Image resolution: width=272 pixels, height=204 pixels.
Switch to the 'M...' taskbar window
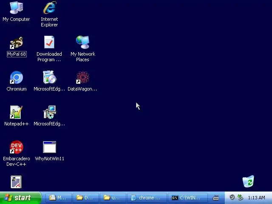tap(59, 198)
